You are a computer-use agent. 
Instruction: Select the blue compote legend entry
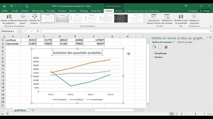(x=60, y=99)
